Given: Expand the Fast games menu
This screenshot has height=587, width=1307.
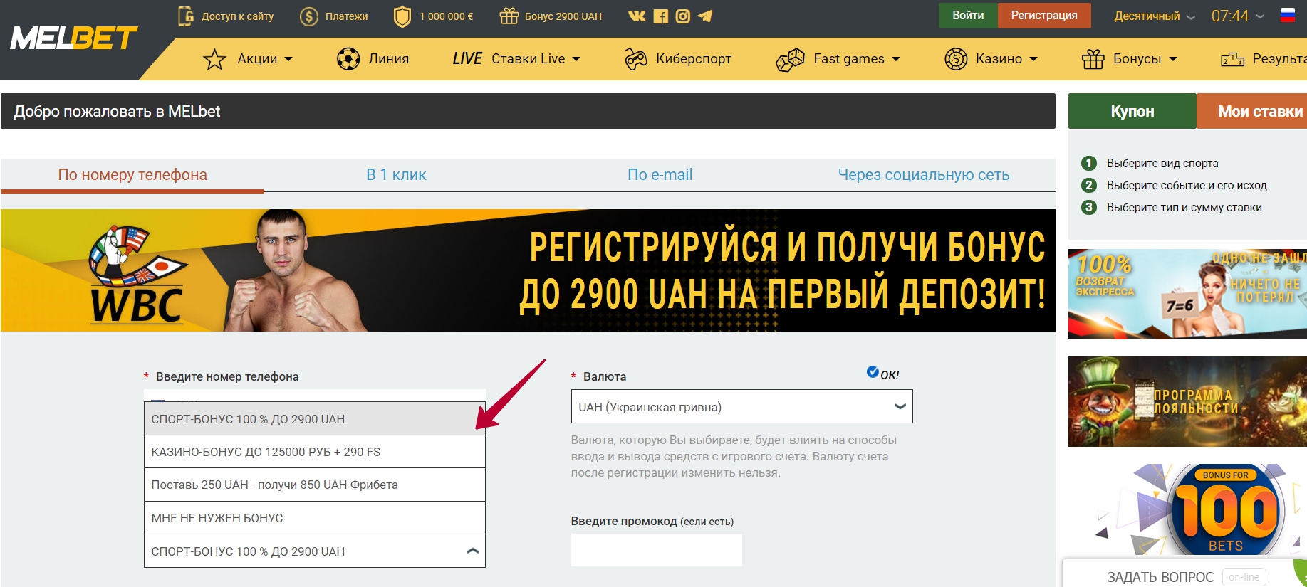Looking at the screenshot, I should pos(857,59).
